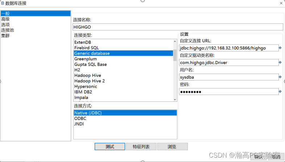Screen dimensions: 285x162
Task: Select Hypersonic connection type
Action: [123, 87]
